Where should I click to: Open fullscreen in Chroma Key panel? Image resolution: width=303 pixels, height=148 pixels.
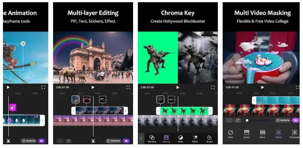(x=213, y=87)
